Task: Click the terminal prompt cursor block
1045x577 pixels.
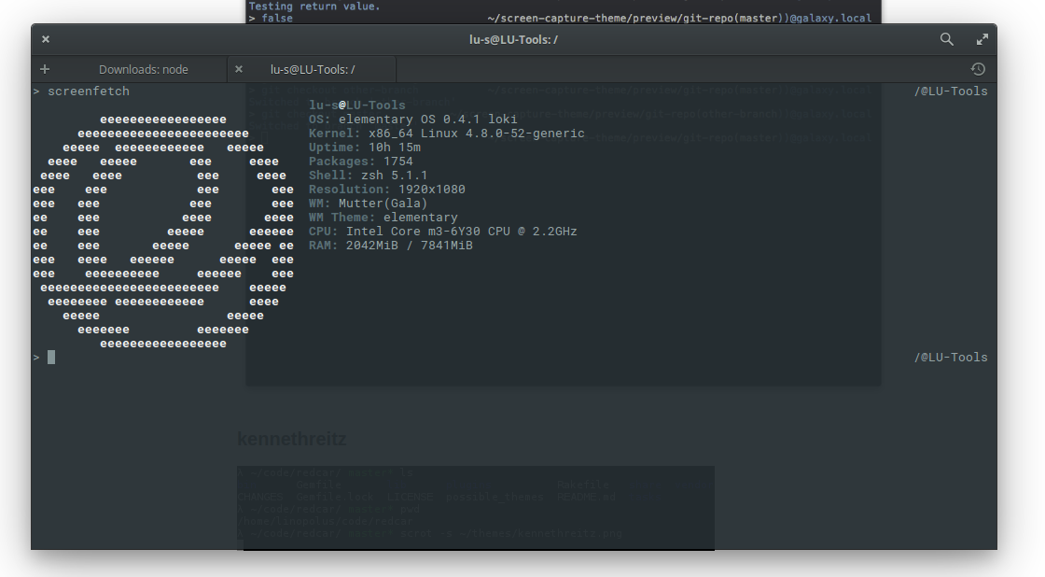Action: [x=51, y=358]
